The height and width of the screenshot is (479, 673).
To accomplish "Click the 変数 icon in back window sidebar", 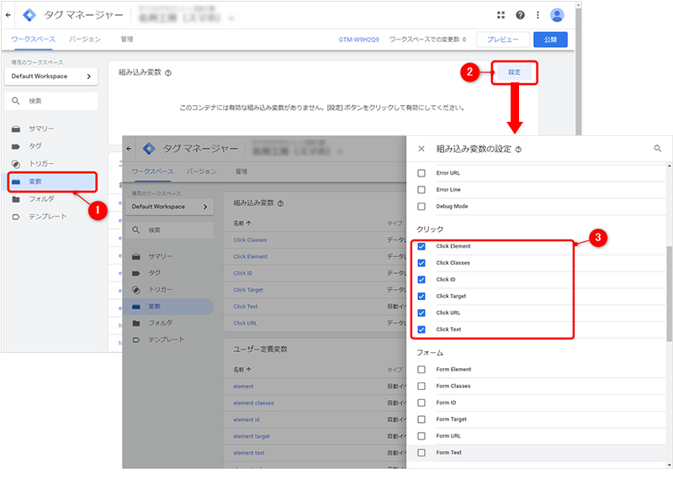I will pos(16,182).
